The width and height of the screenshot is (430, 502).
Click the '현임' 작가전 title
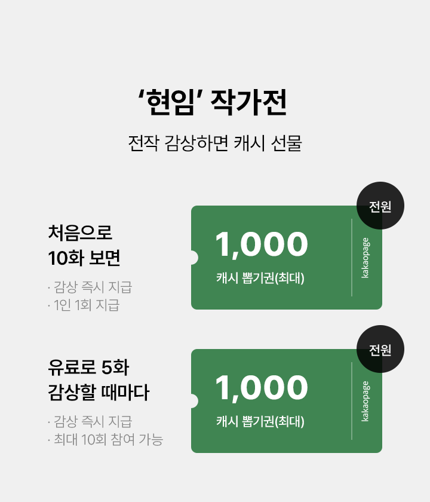click(x=212, y=103)
